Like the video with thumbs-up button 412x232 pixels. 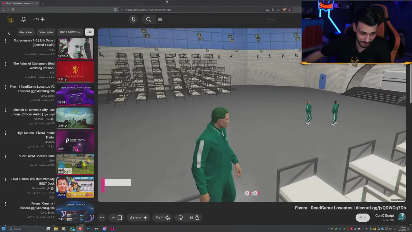coord(194,217)
